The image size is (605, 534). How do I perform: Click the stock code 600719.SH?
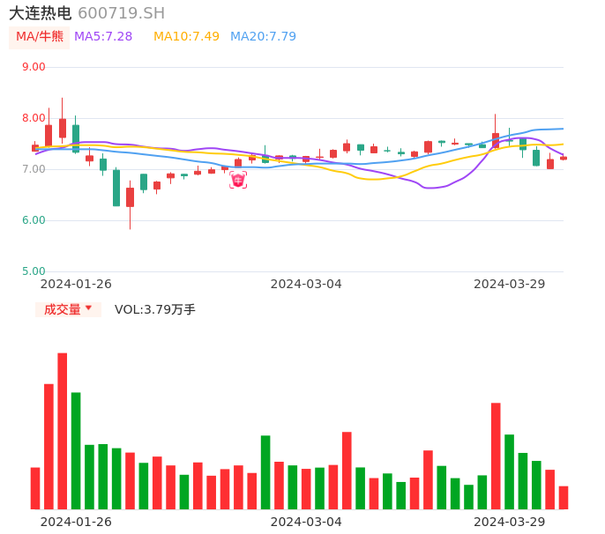click(x=121, y=13)
